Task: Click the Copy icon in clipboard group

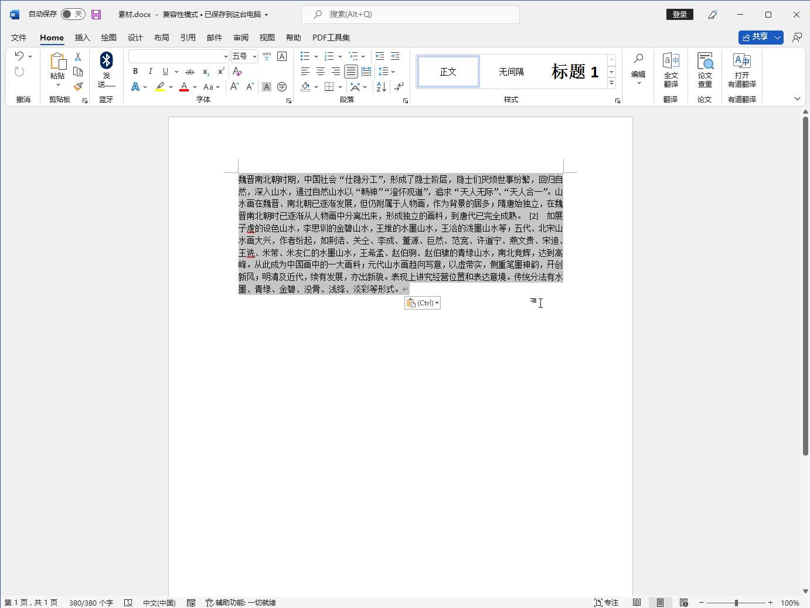Action: pos(78,72)
